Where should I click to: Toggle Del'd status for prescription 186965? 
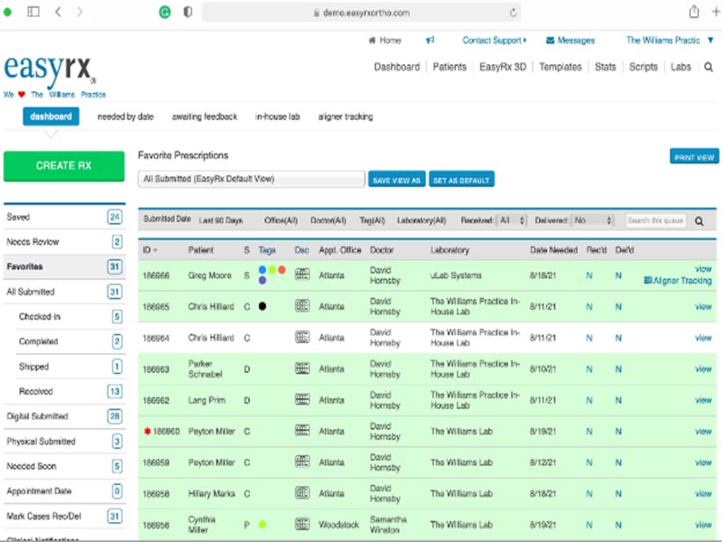[618, 307]
